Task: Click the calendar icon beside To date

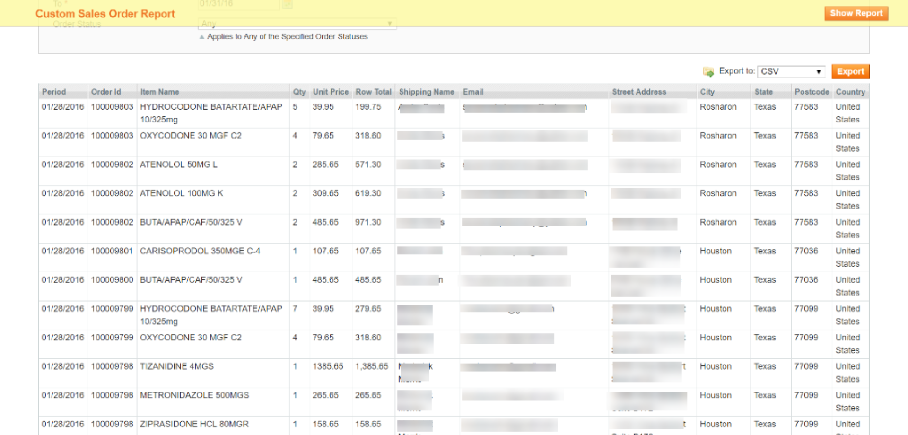Action: point(288,4)
